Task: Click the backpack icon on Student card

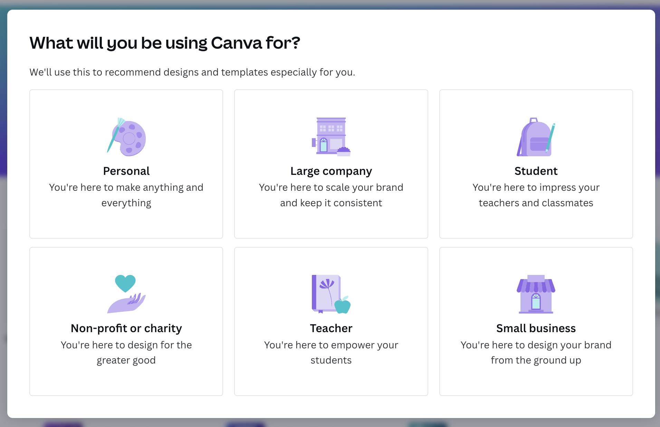Action: click(534, 137)
